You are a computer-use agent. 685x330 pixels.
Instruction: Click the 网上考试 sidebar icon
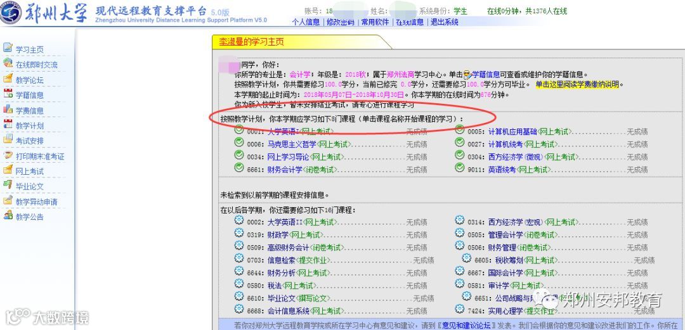[8, 169]
